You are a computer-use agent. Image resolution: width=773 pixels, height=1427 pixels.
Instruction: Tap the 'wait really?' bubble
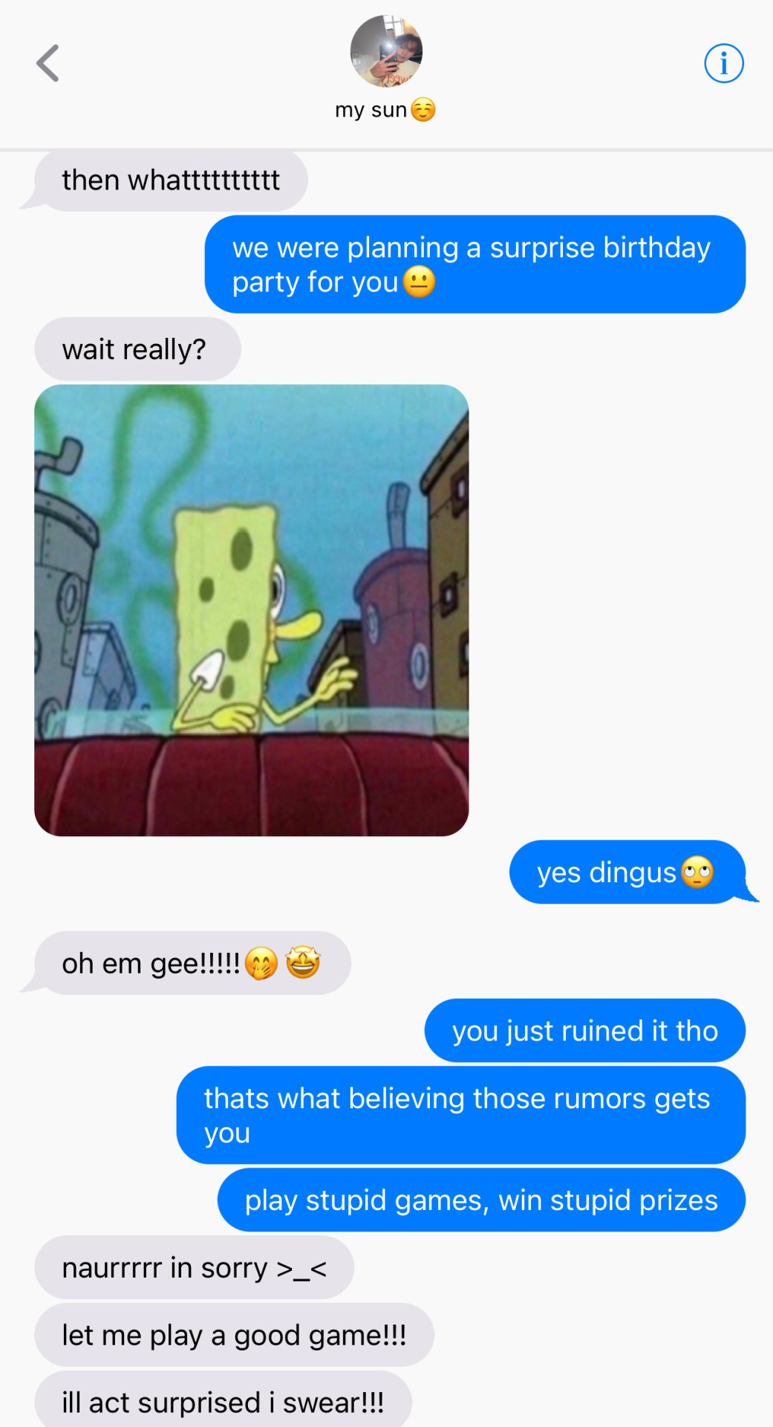137,349
